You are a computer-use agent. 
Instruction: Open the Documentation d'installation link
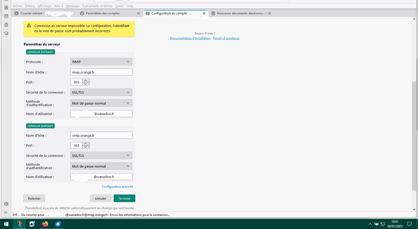[x=190, y=38]
